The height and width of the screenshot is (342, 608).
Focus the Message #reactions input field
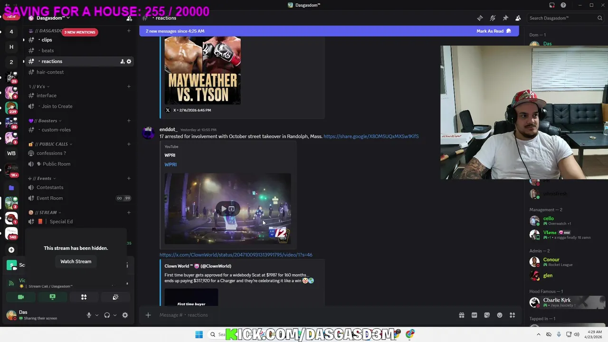[x=304, y=315]
